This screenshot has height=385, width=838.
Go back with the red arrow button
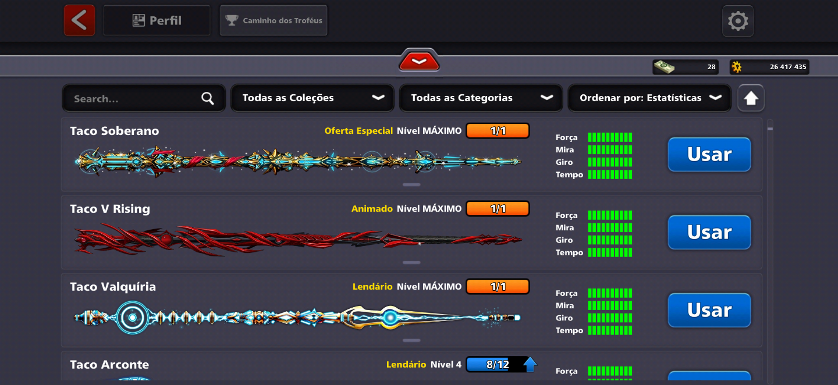point(79,20)
